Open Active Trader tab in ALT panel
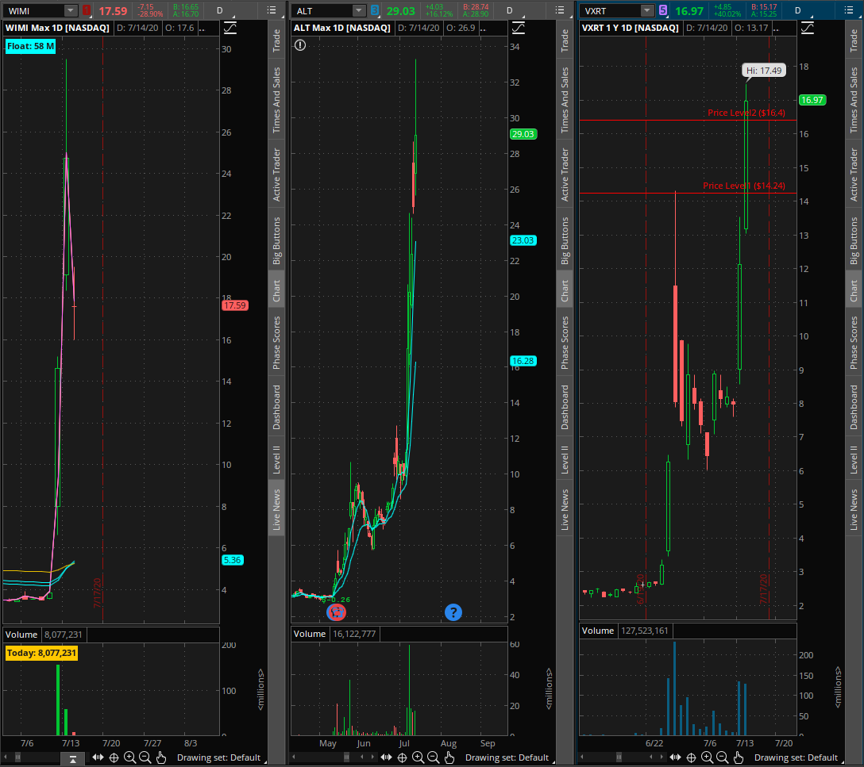The width and height of the screenshot is (864, 767). 565,174
